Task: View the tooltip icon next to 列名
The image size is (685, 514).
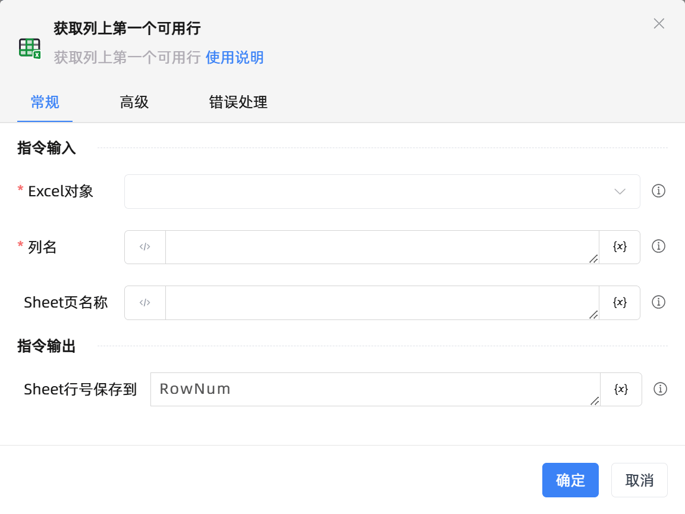Action: point(659,246)
